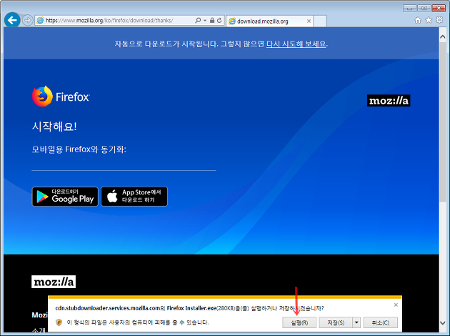The height and width of the screenshot is (336, 450).
Task: Open the App Store download badge
Action: coord(134,197)
